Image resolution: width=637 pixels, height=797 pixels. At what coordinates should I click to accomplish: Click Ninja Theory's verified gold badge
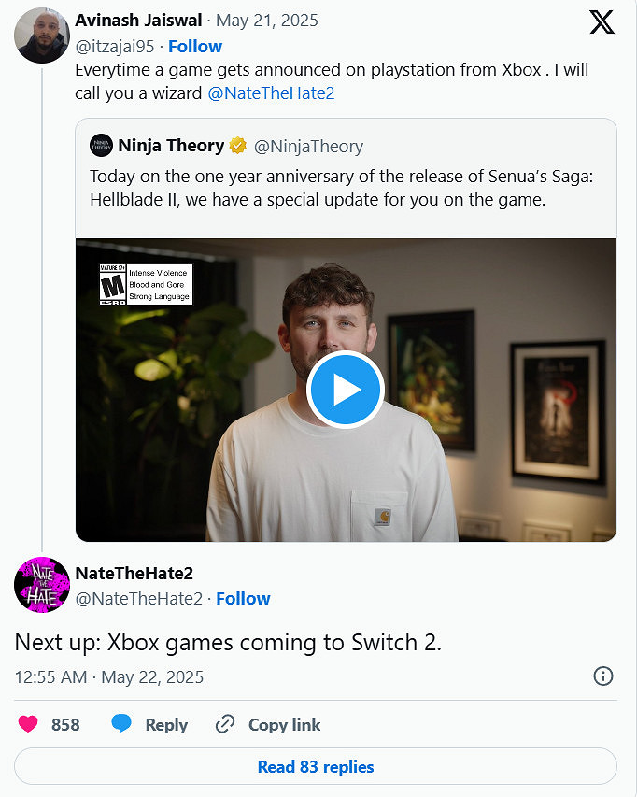click(236, 145)
